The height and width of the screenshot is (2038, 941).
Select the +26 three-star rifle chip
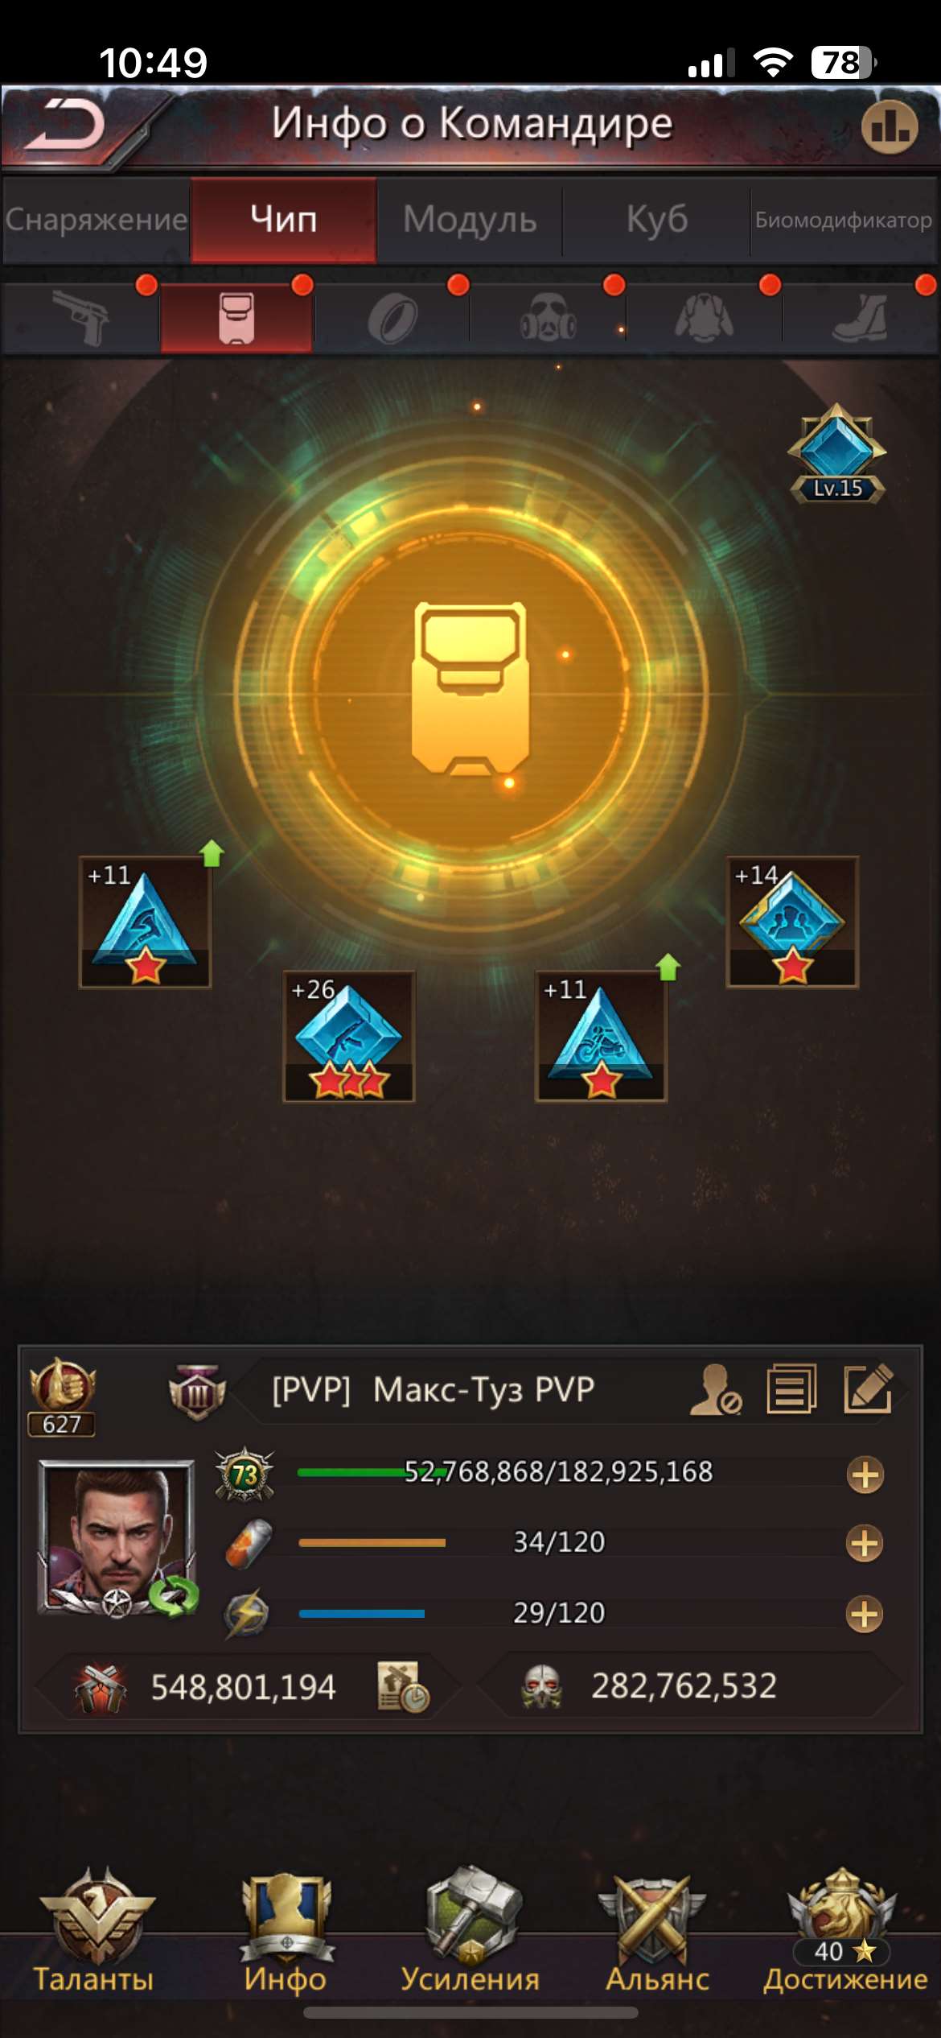348,1036
